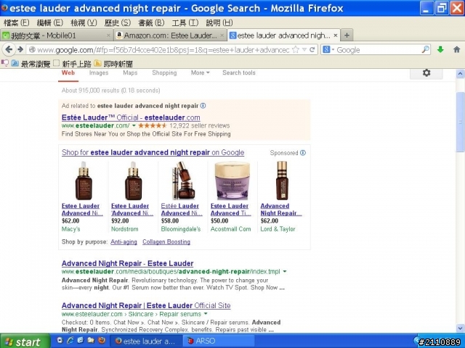Open Estée Lauder Official esteelauder.com ad link

(131, 117)
